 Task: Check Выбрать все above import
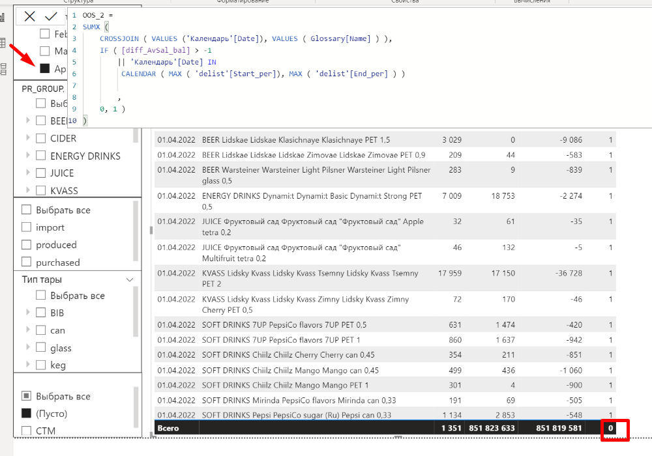click(x=26, y=209)
